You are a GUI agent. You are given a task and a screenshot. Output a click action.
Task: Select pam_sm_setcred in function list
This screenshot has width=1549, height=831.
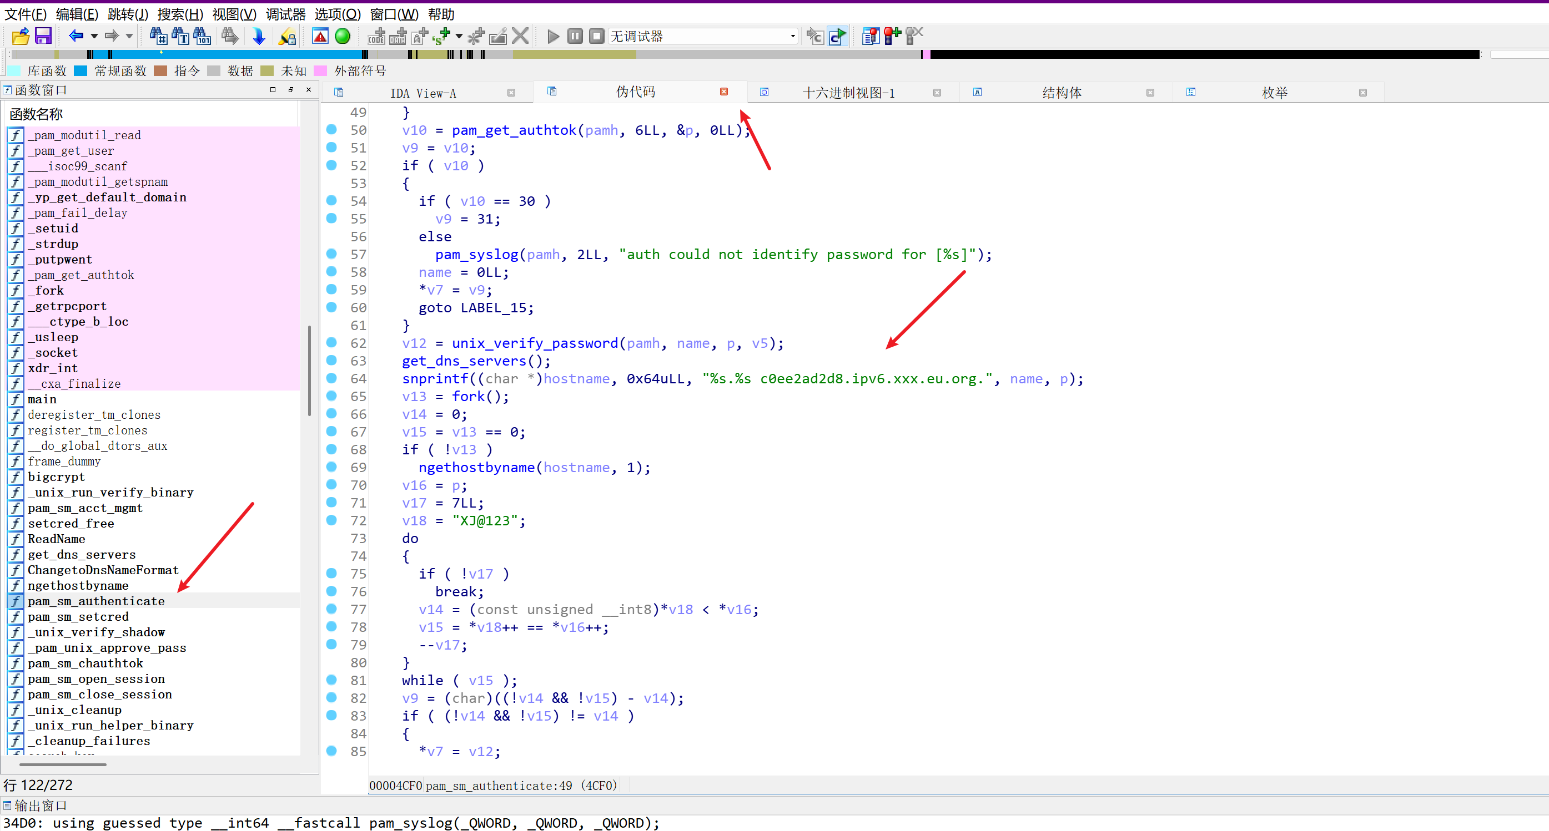[78, 616]
